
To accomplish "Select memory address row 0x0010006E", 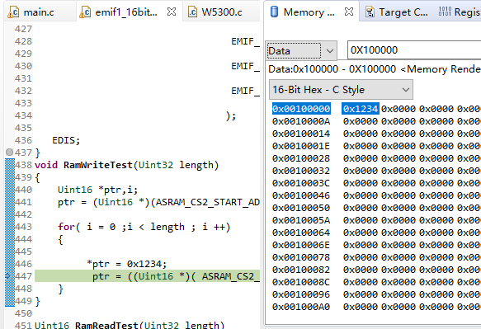I will coord(301,245).
